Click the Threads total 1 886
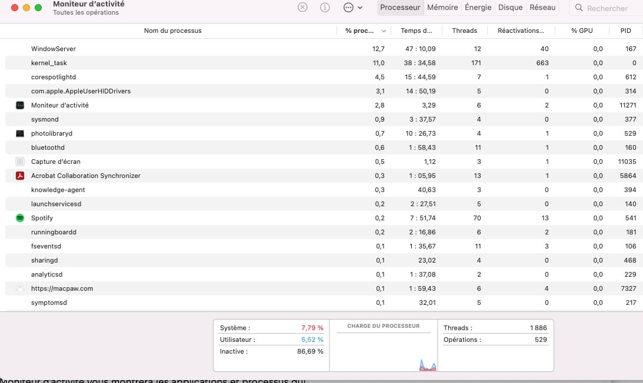 [x=538, y=328]
